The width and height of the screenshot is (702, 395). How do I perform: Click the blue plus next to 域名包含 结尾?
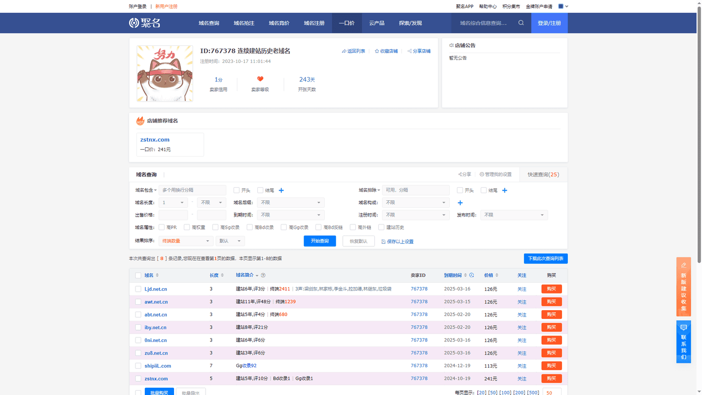[x=281, y=191]
